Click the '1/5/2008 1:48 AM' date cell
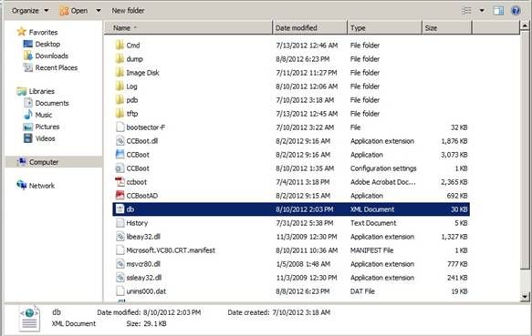Viewport: 532px width, 336px height. 303,264
